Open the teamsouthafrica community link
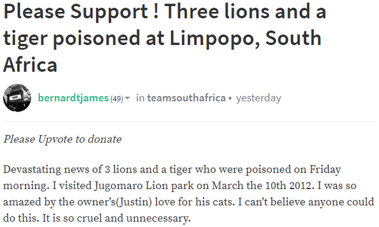 [x=187, y=98]
